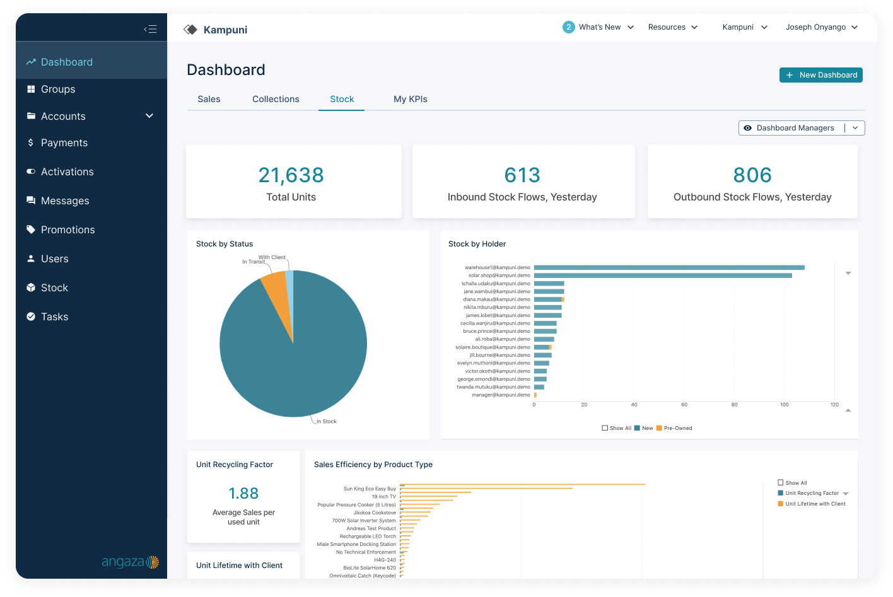Toggle the eye icon on Dashboard Managers
Screen dimensions: 893x597
tap(747, 128)
